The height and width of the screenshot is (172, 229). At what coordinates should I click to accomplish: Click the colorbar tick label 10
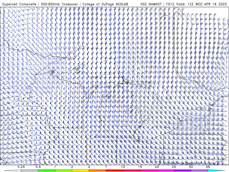(123, 167)
